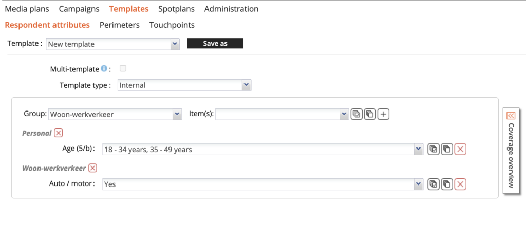Click the plus icon to add item
Screen dimensions: 526x241
point(383,114)
